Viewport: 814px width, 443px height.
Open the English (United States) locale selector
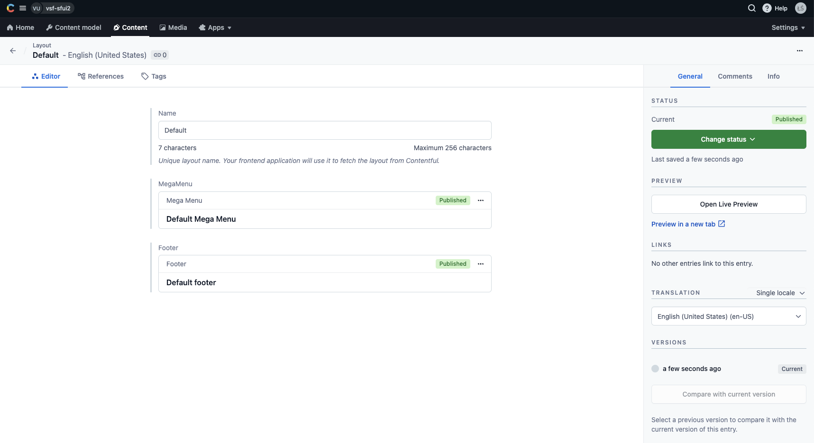pos(728,316)
